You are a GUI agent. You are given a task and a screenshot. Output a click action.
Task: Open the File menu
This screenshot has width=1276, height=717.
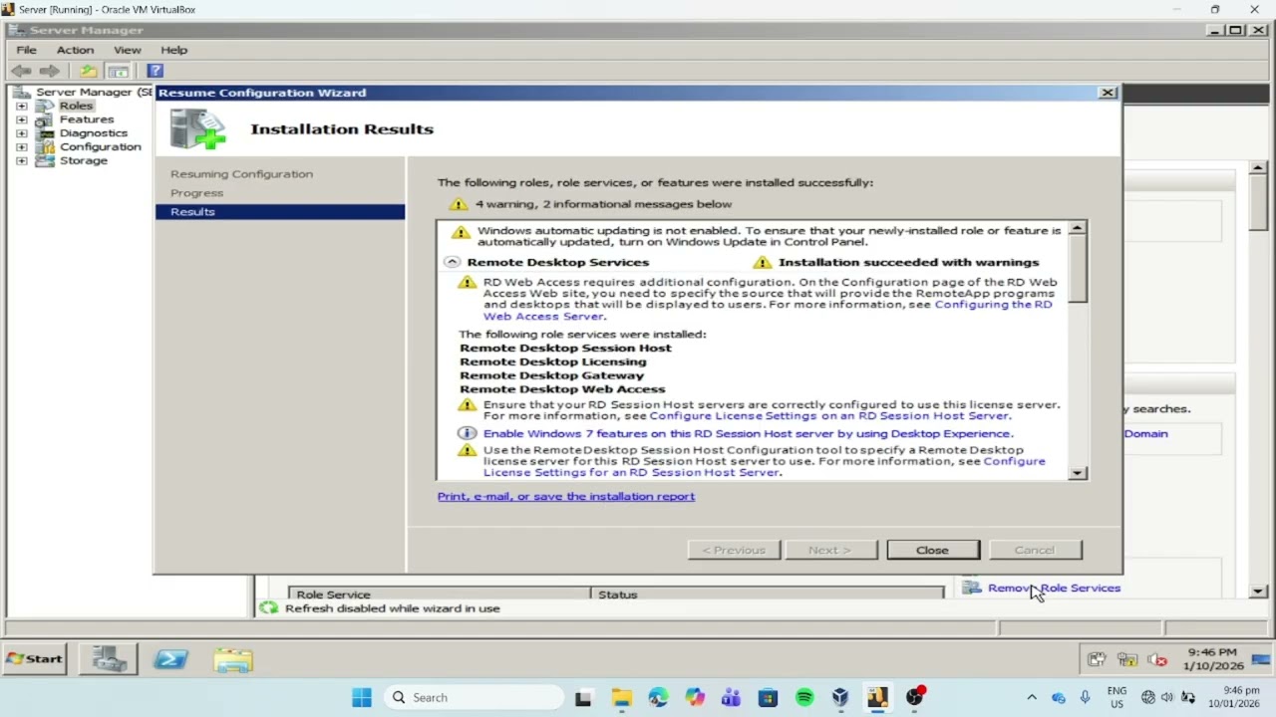27,50
